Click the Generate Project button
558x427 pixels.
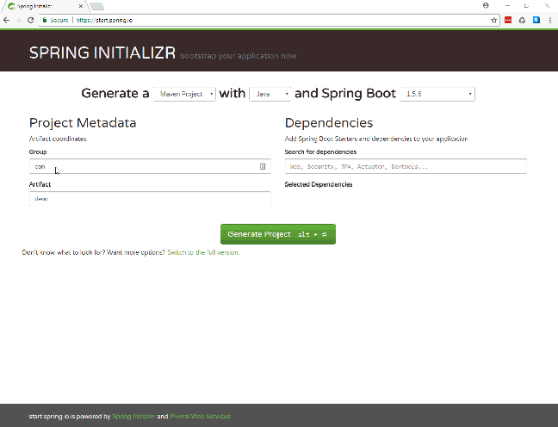pyautogui.click(x=278, y=234)
